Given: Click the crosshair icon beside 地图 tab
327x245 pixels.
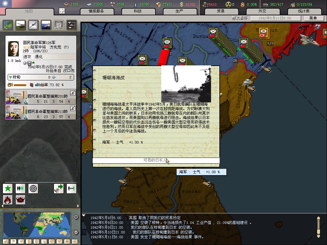Looking at the screenshot, I should (62, 11).
